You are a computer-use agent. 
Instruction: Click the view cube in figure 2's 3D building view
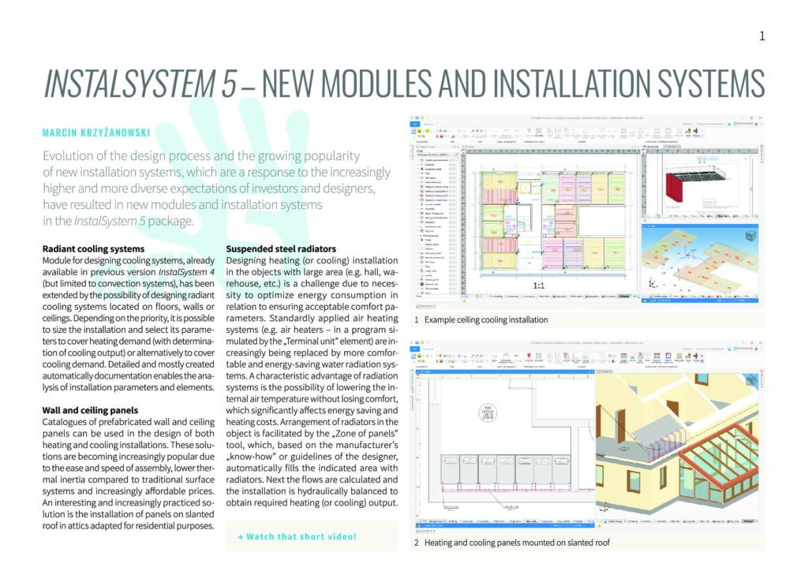point(752,379)
